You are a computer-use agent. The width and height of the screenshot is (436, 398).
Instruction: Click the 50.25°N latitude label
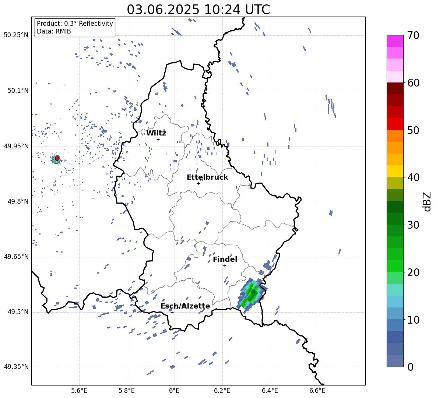[16, 35]
